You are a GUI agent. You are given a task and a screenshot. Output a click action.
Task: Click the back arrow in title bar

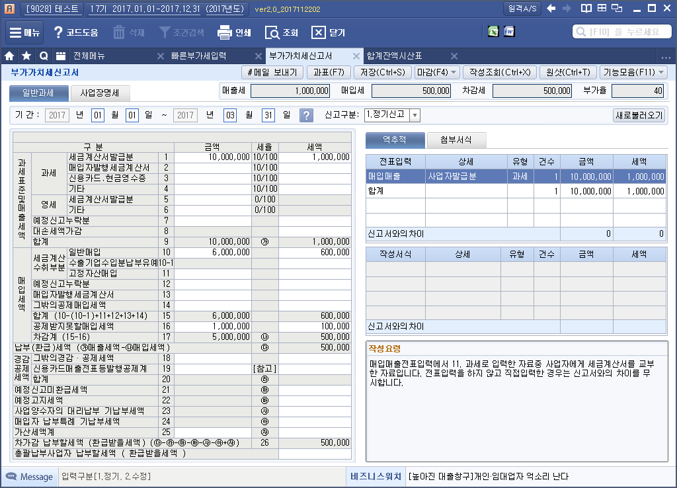pyautogui.click(x=551, y=8)
